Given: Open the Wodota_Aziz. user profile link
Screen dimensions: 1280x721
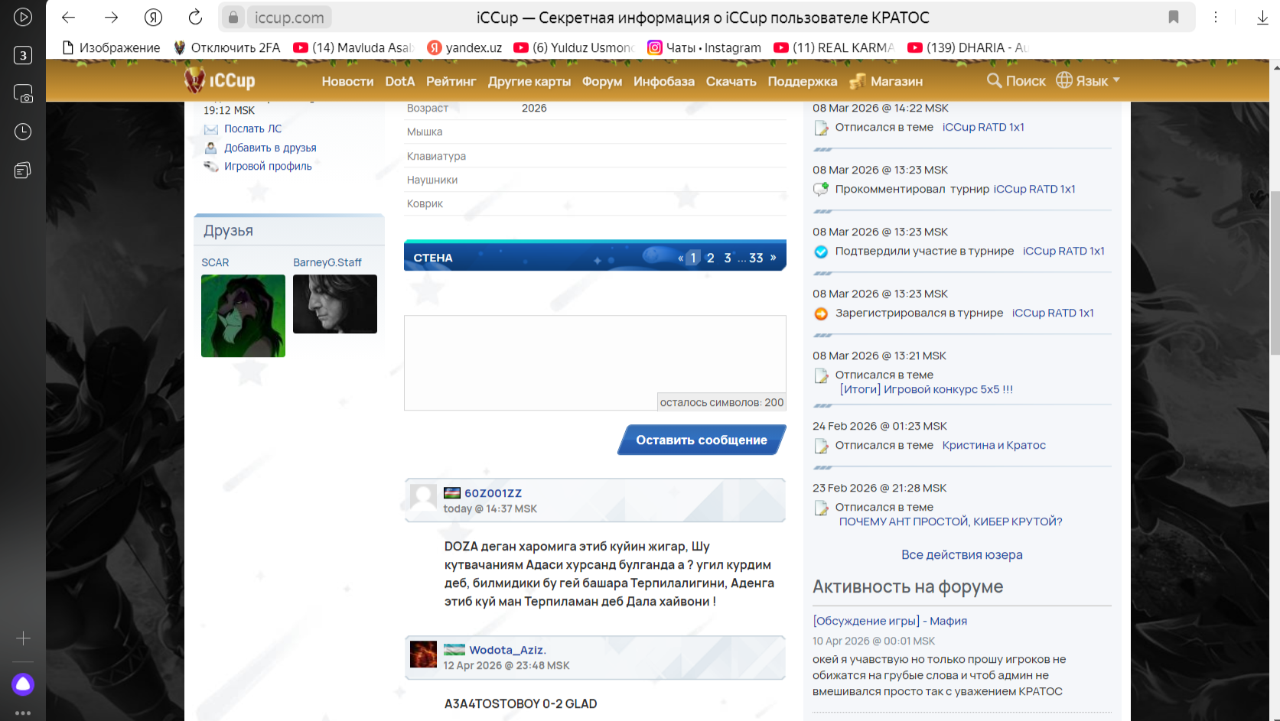Looking at the screenshot, I should tap(507, 650).
